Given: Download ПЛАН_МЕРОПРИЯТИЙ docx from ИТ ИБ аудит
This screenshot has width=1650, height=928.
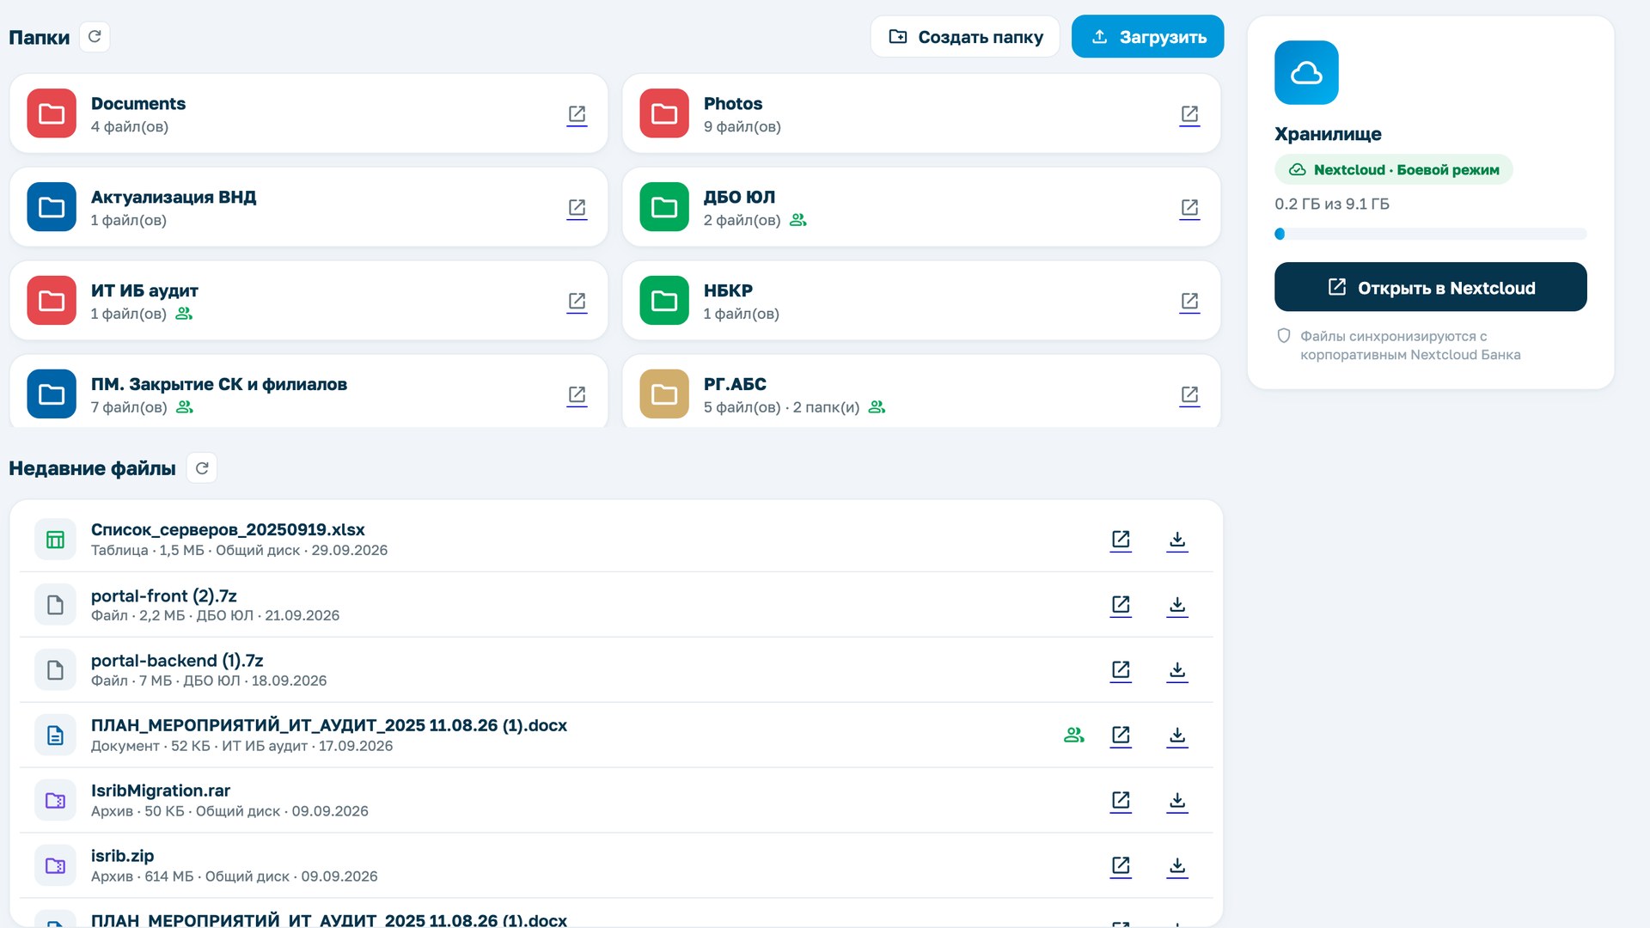Looking at the screenshot, I should click(x=1177, y=736).
